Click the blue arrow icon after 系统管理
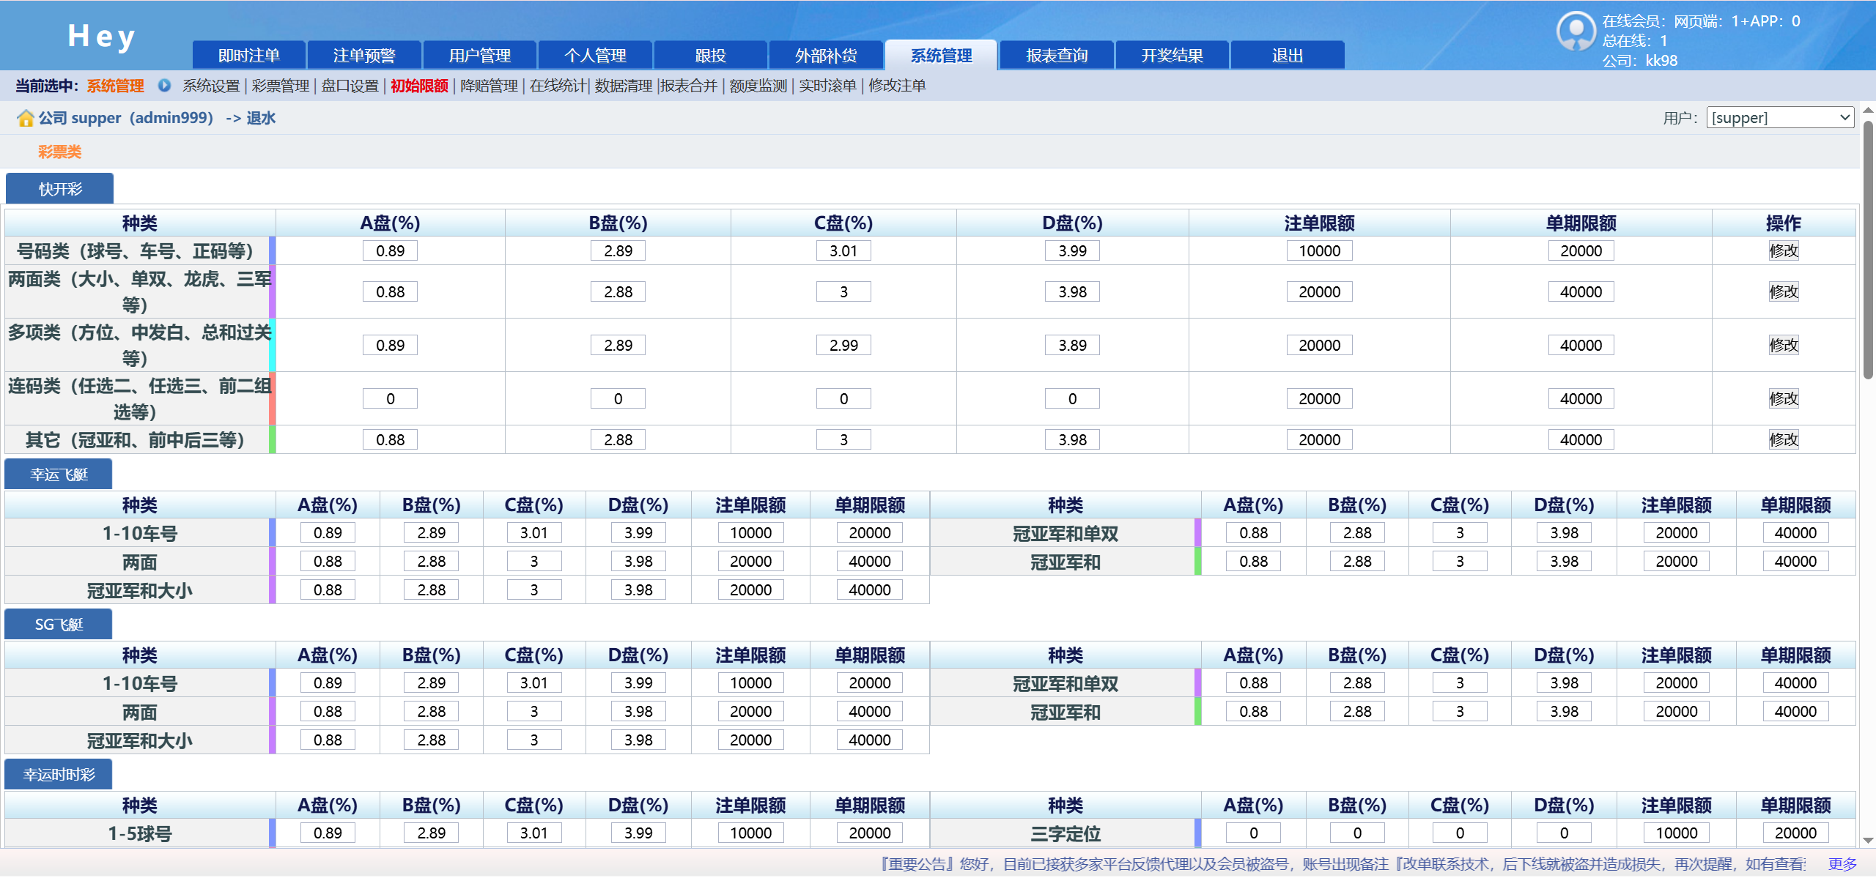 coord(164,86)
